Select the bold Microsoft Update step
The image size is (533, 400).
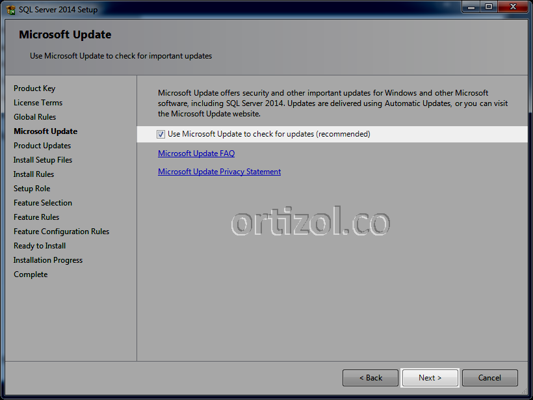45,131
